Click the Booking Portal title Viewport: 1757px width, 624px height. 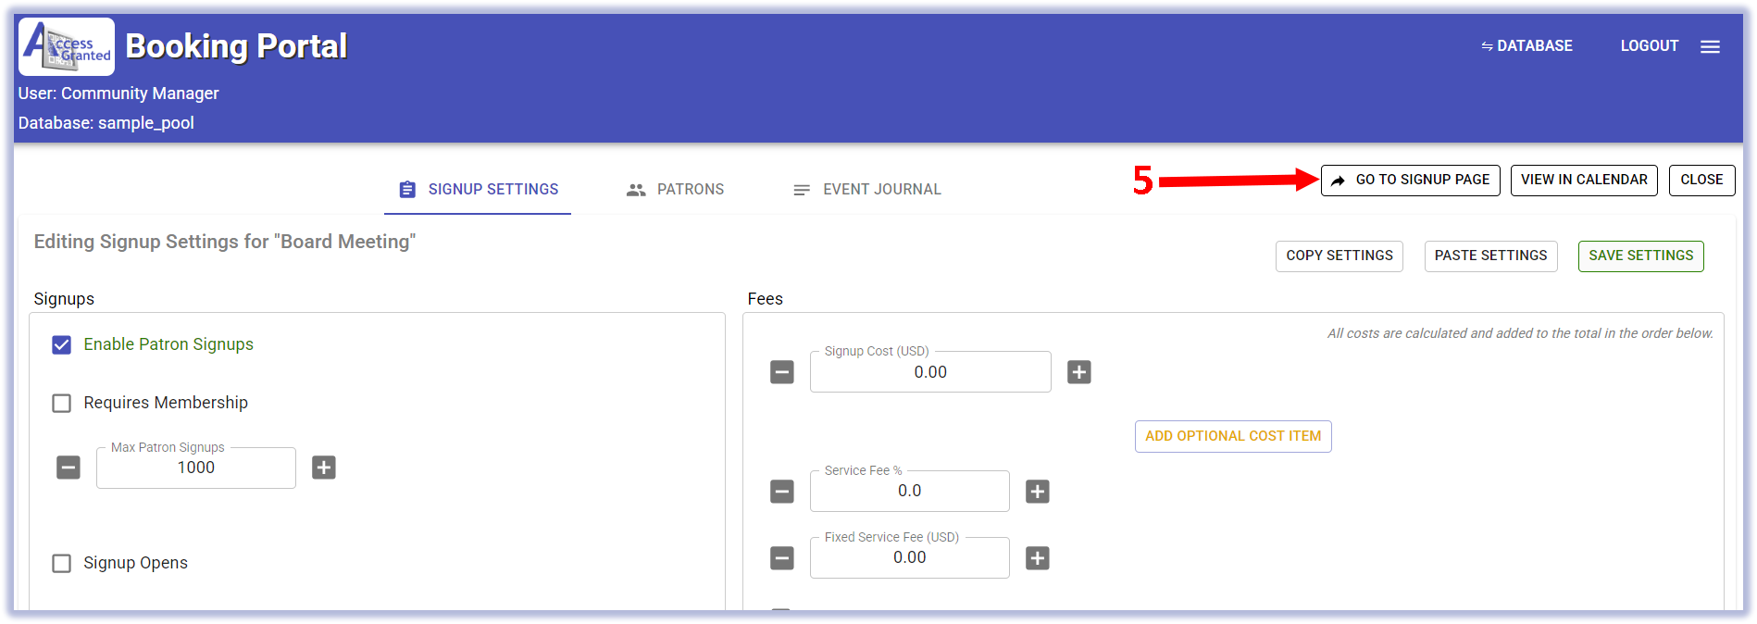(236, 46)
